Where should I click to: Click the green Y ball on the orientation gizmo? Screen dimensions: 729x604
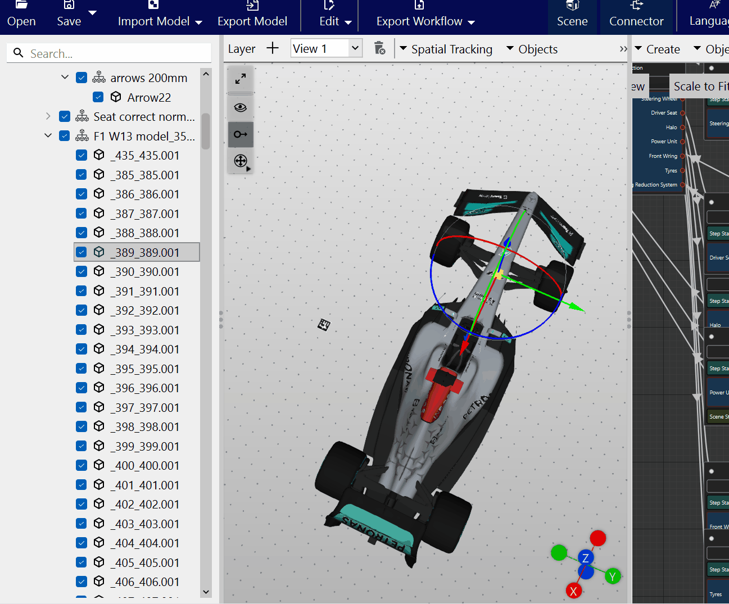click(613, 576)
